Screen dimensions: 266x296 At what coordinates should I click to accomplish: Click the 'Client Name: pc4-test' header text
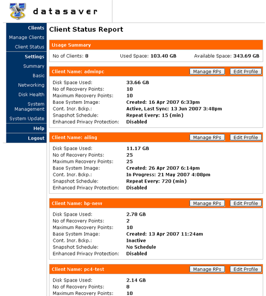78,269
